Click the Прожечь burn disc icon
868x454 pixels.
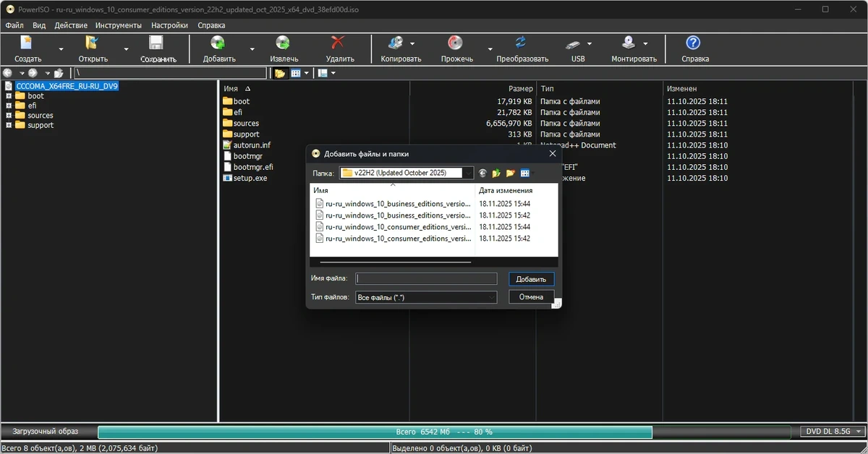pyautogui.click(x=455, y=43)
